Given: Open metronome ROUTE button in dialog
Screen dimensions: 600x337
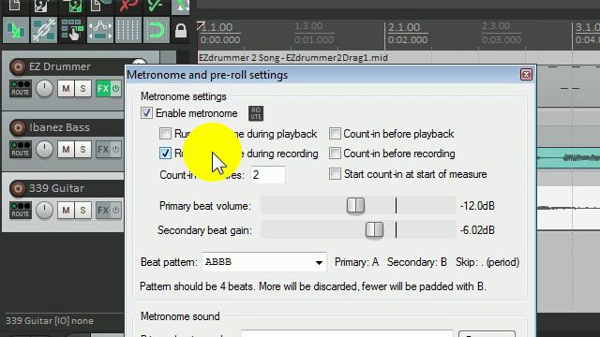Looking at the screenshot, I should [x=256, y=113].
